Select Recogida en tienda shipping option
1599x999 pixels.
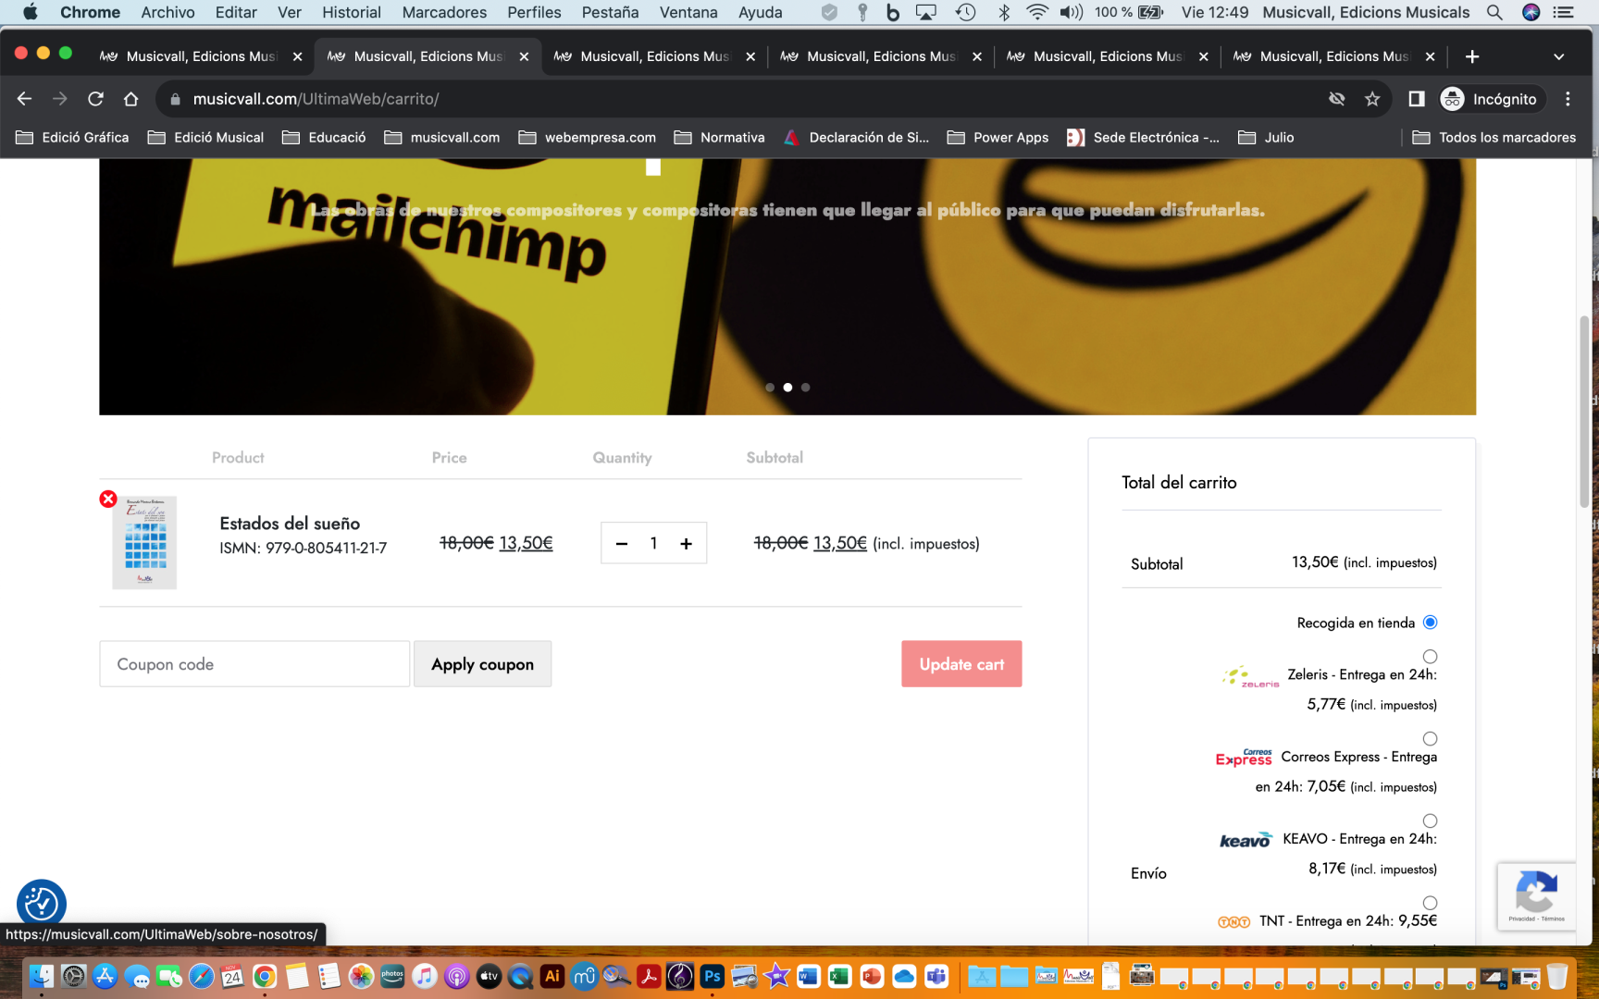pyautogui.click(x=1430, y=623)
